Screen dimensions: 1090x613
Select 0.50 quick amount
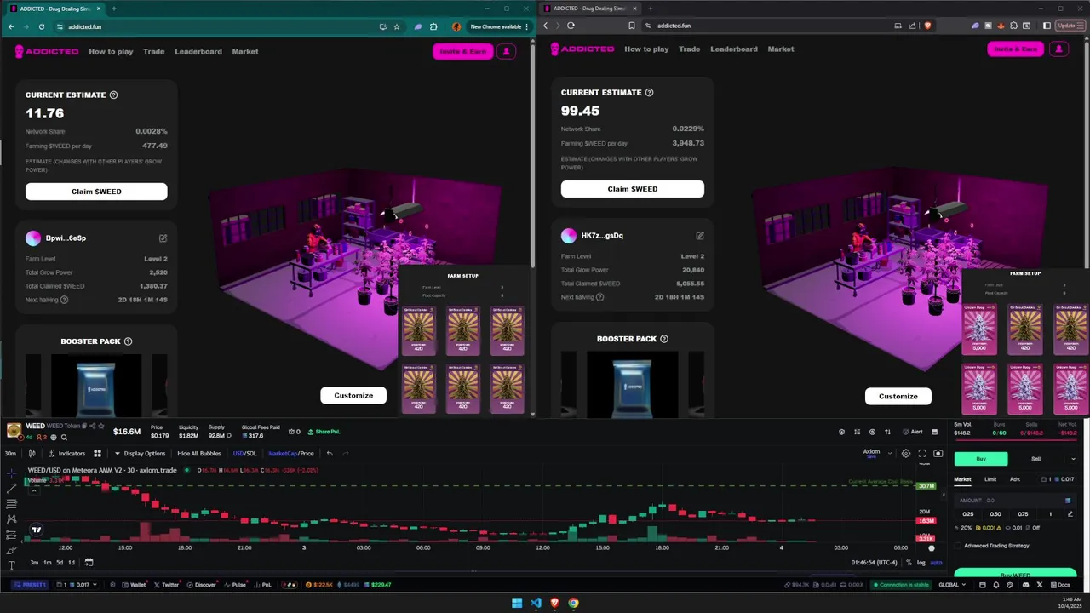click(995, 514)
